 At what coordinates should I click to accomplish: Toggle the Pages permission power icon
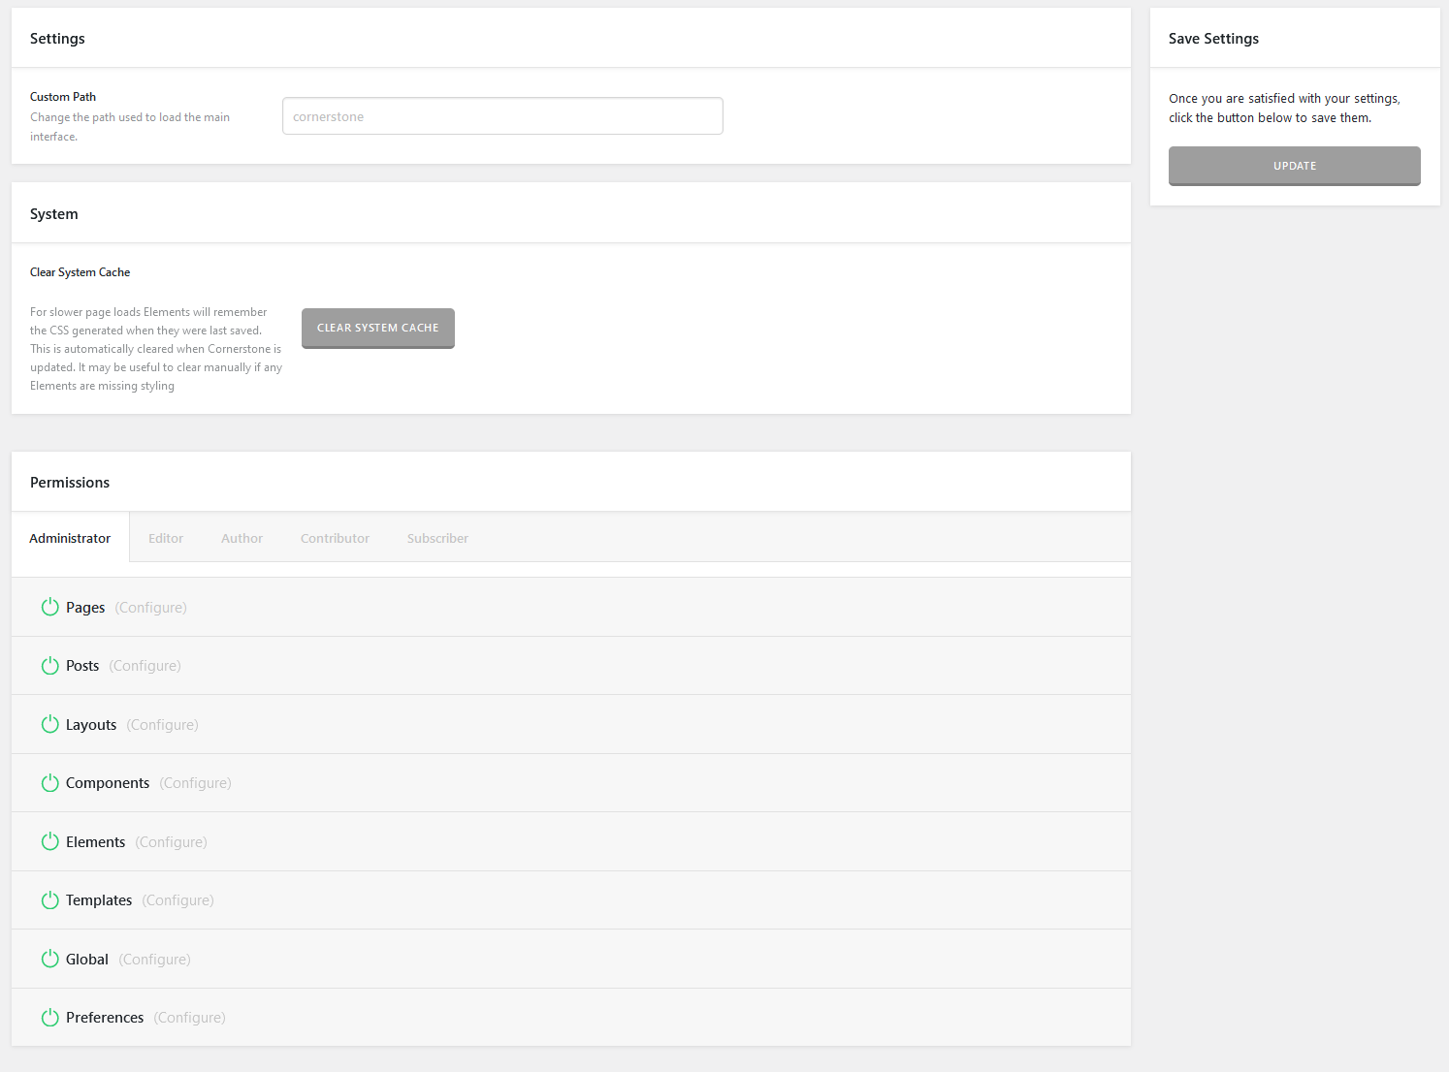pyautogui.click(x=50, y=608)
